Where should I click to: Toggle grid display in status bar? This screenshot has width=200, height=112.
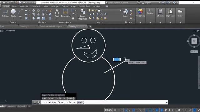[115, 110]
